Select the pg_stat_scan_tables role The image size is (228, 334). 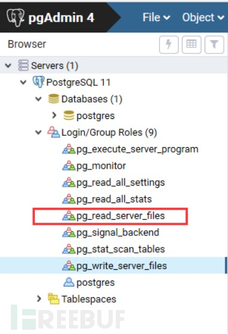121,250
